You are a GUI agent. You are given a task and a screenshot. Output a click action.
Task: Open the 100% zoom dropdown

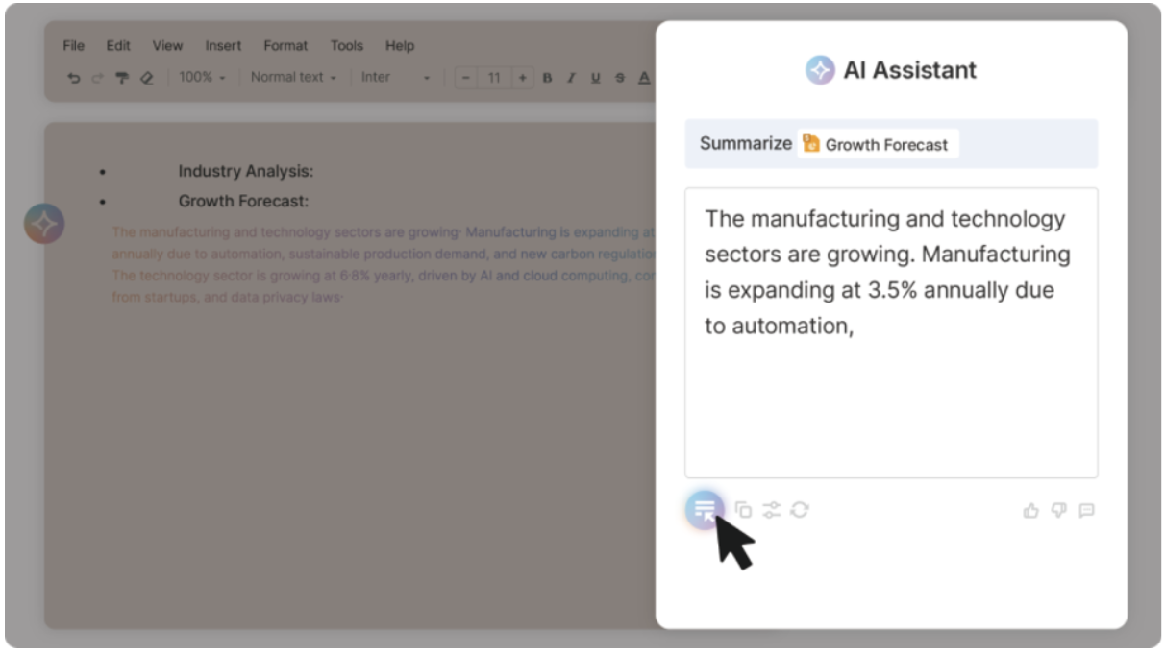[202, 77]
